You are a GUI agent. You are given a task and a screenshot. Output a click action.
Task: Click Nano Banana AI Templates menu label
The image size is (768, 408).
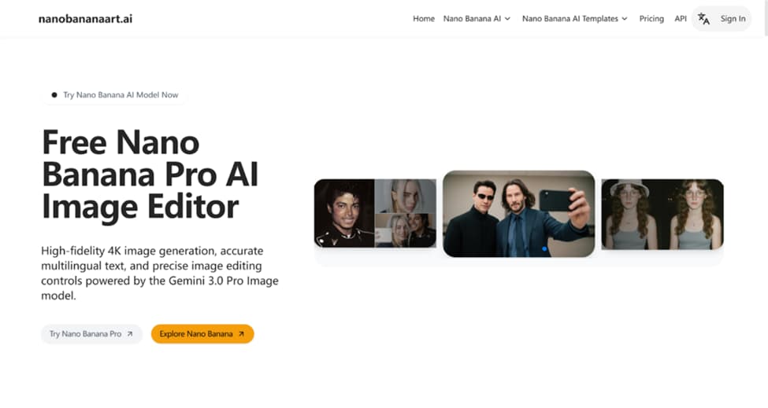coord(570,19)
